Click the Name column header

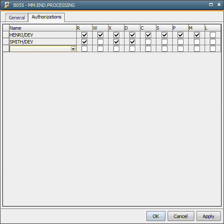(x=43, y=28)
